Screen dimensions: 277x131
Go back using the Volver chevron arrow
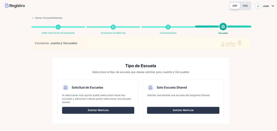coord(33,18)
